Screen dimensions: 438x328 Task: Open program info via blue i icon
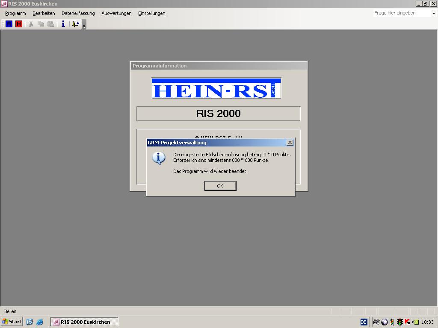pos(63,24)
